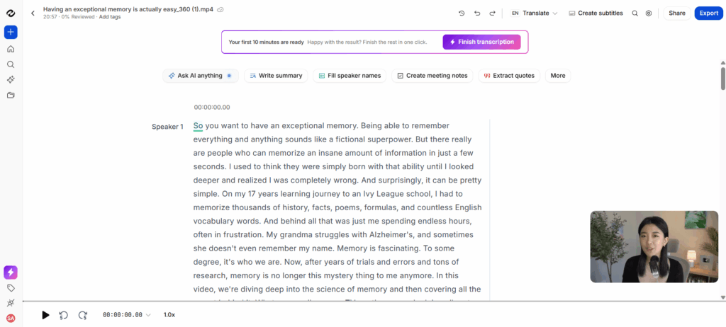Open the folder icon in left sidebar

click(11, 95)
